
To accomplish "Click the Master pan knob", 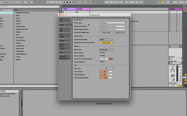I will [x=172, y=70].
